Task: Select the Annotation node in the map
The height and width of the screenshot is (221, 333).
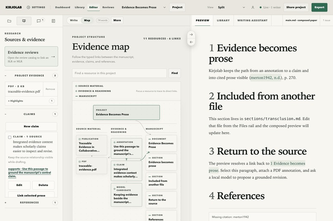Action: pyautogui.click(x=126, y=148)
